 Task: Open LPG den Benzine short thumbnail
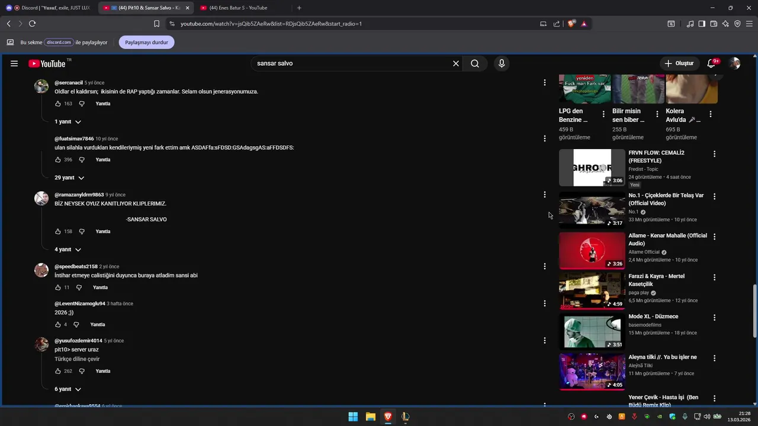[x=584, y=89]
